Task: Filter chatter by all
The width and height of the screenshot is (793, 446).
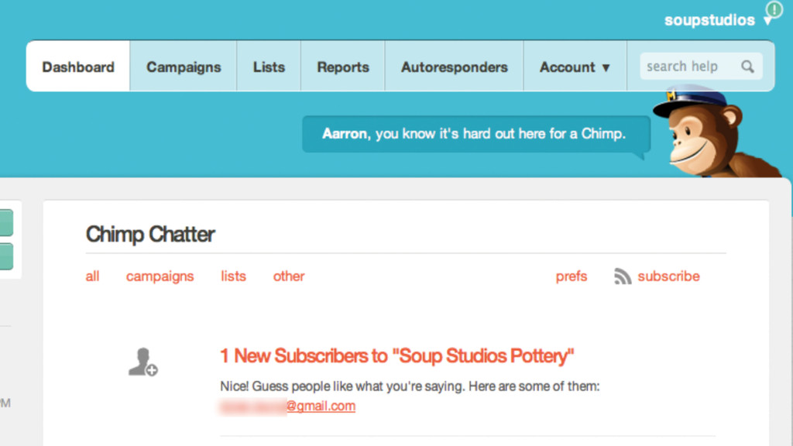Action: (93, 276)
